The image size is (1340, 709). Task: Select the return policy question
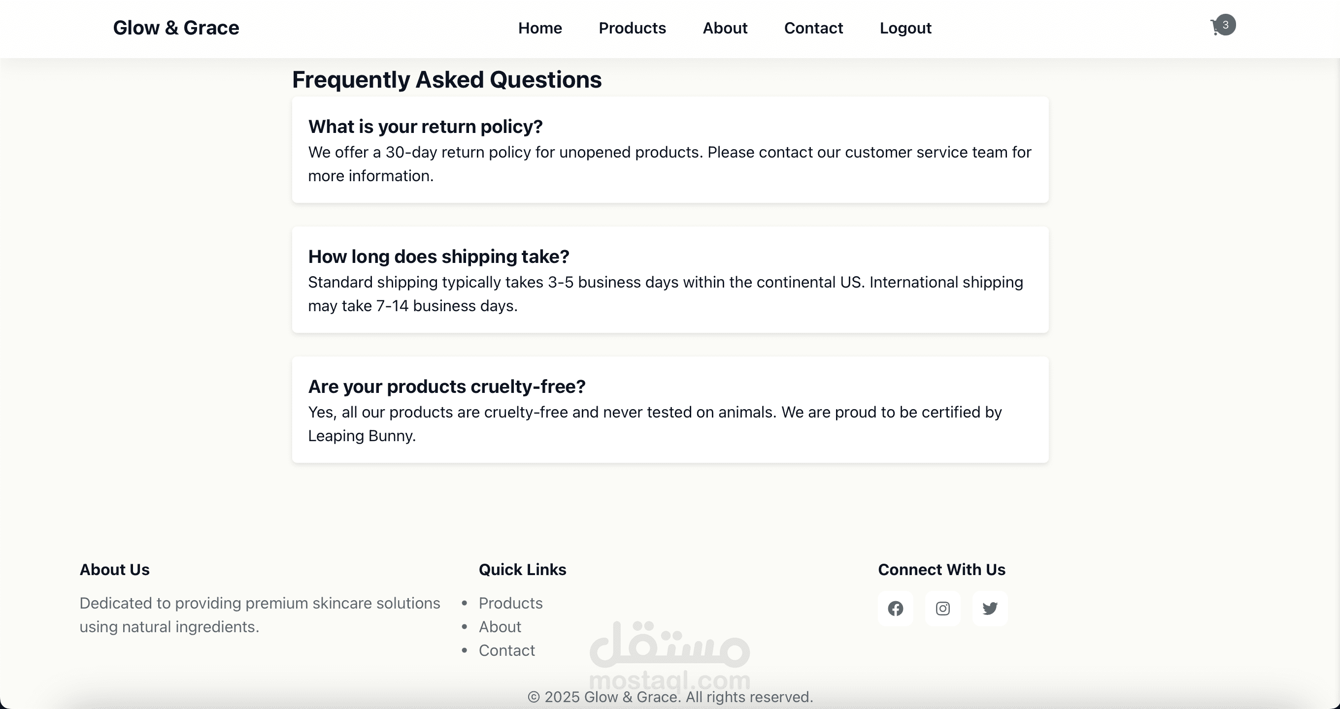pos(425,127)
